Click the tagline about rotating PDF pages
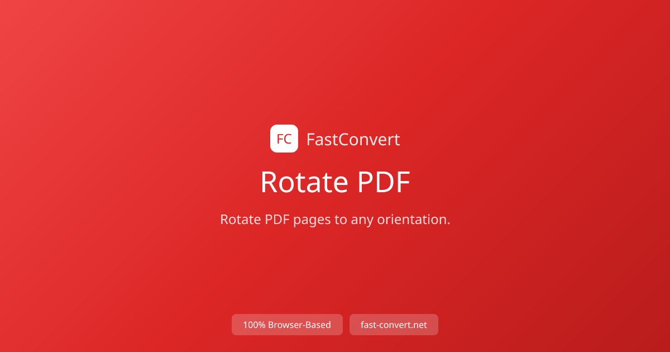The width and height of the screenshot is (670, 352). pos(335,220)
